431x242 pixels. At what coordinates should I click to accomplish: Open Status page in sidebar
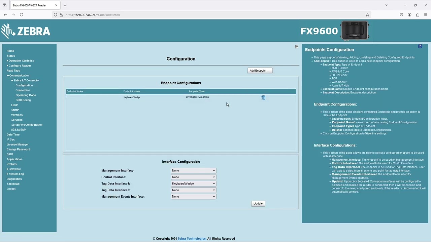coord(11,56)
